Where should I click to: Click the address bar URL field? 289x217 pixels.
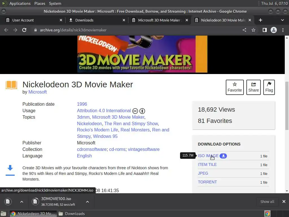pos(136,30)
